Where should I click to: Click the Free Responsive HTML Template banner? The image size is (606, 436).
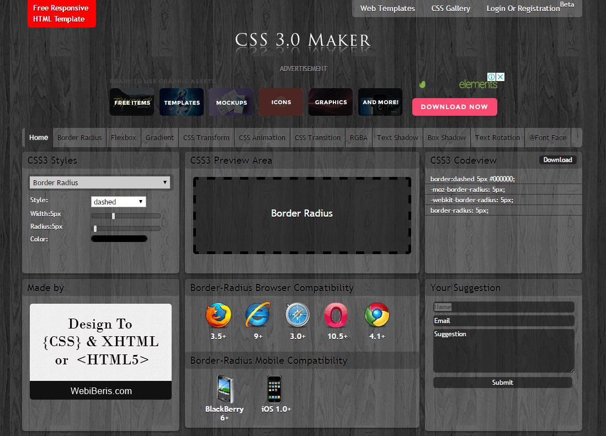pos(61,14)
